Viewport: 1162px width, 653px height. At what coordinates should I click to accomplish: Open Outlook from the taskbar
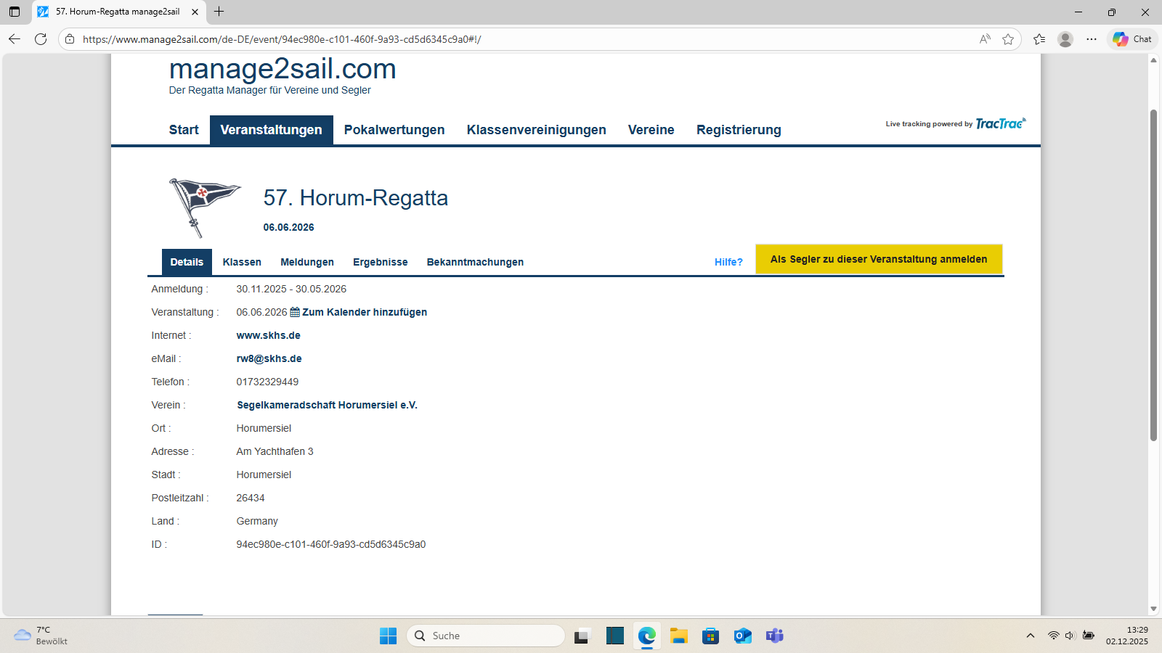[742, 636]
